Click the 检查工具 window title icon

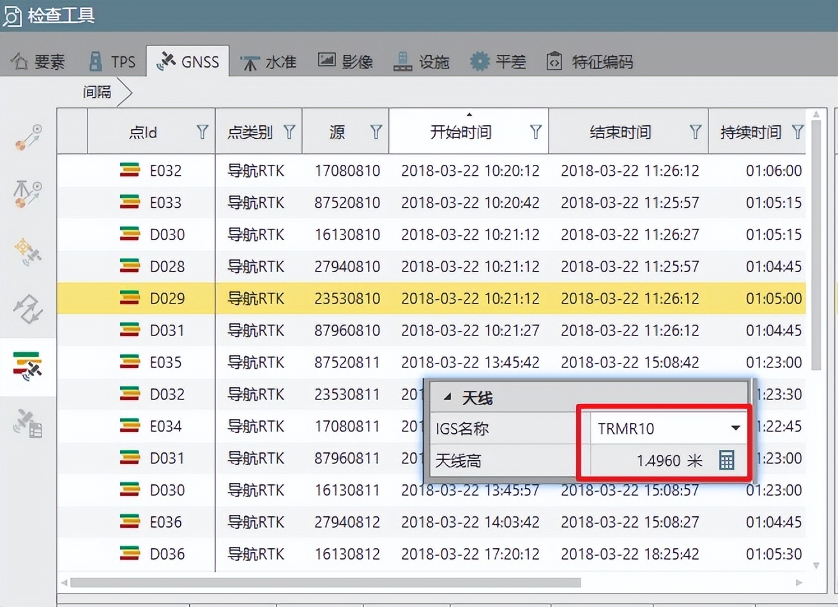click(11, 15)
